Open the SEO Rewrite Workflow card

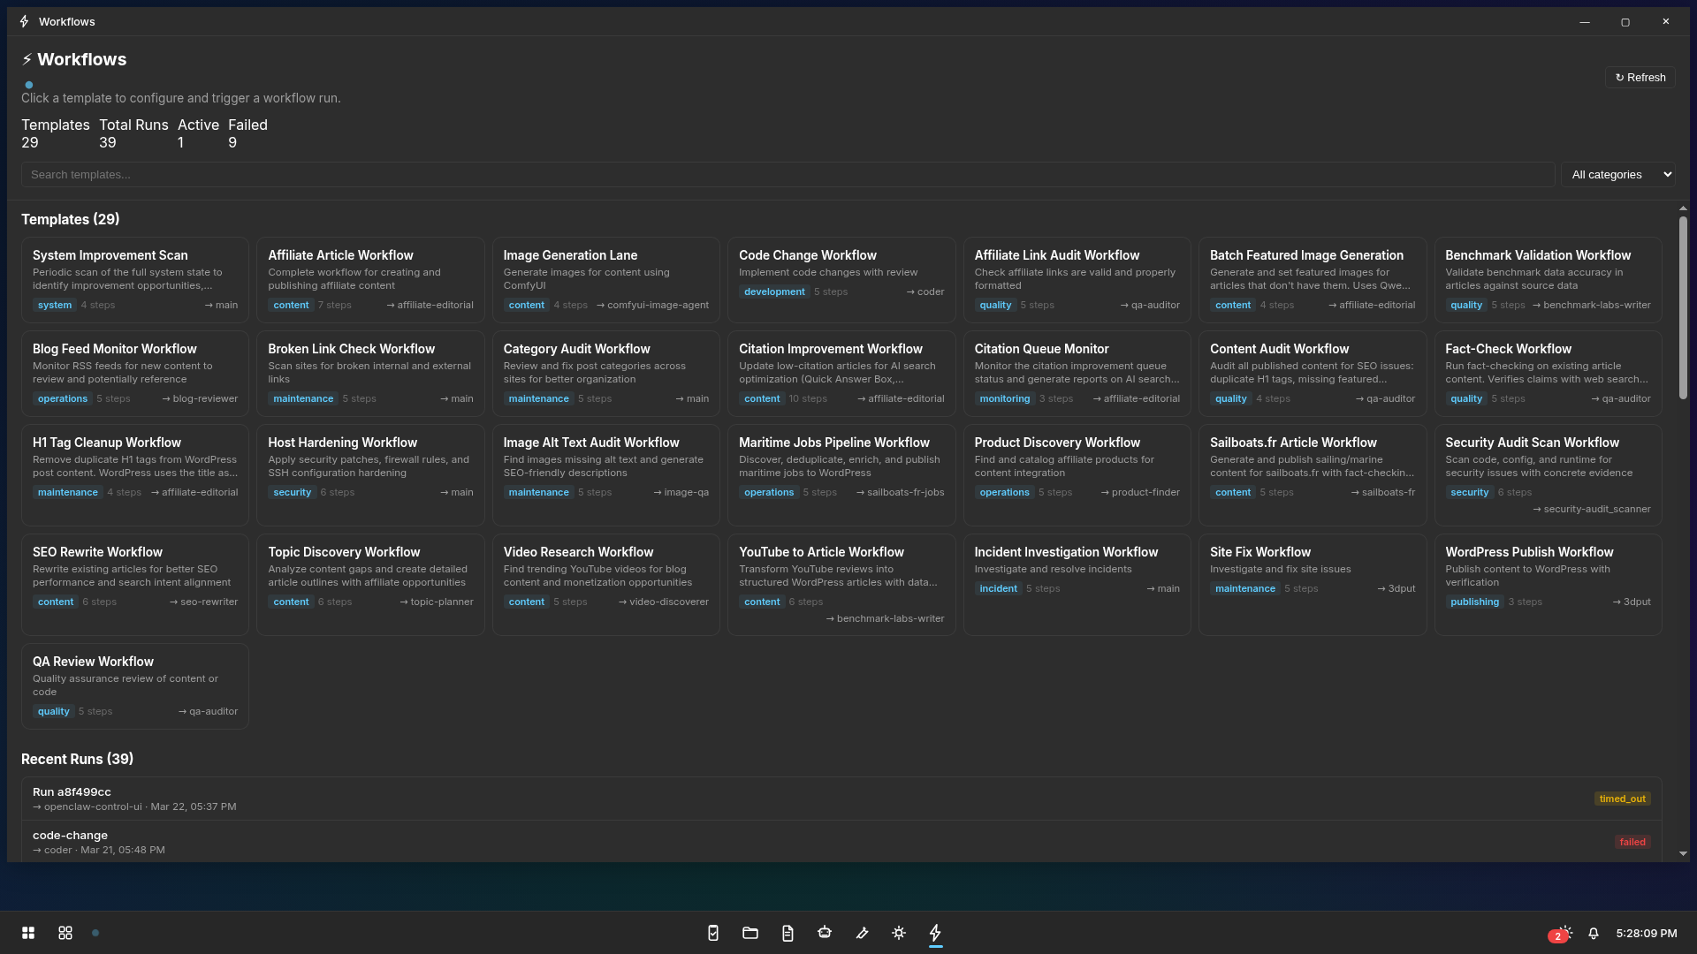[135, 585]
